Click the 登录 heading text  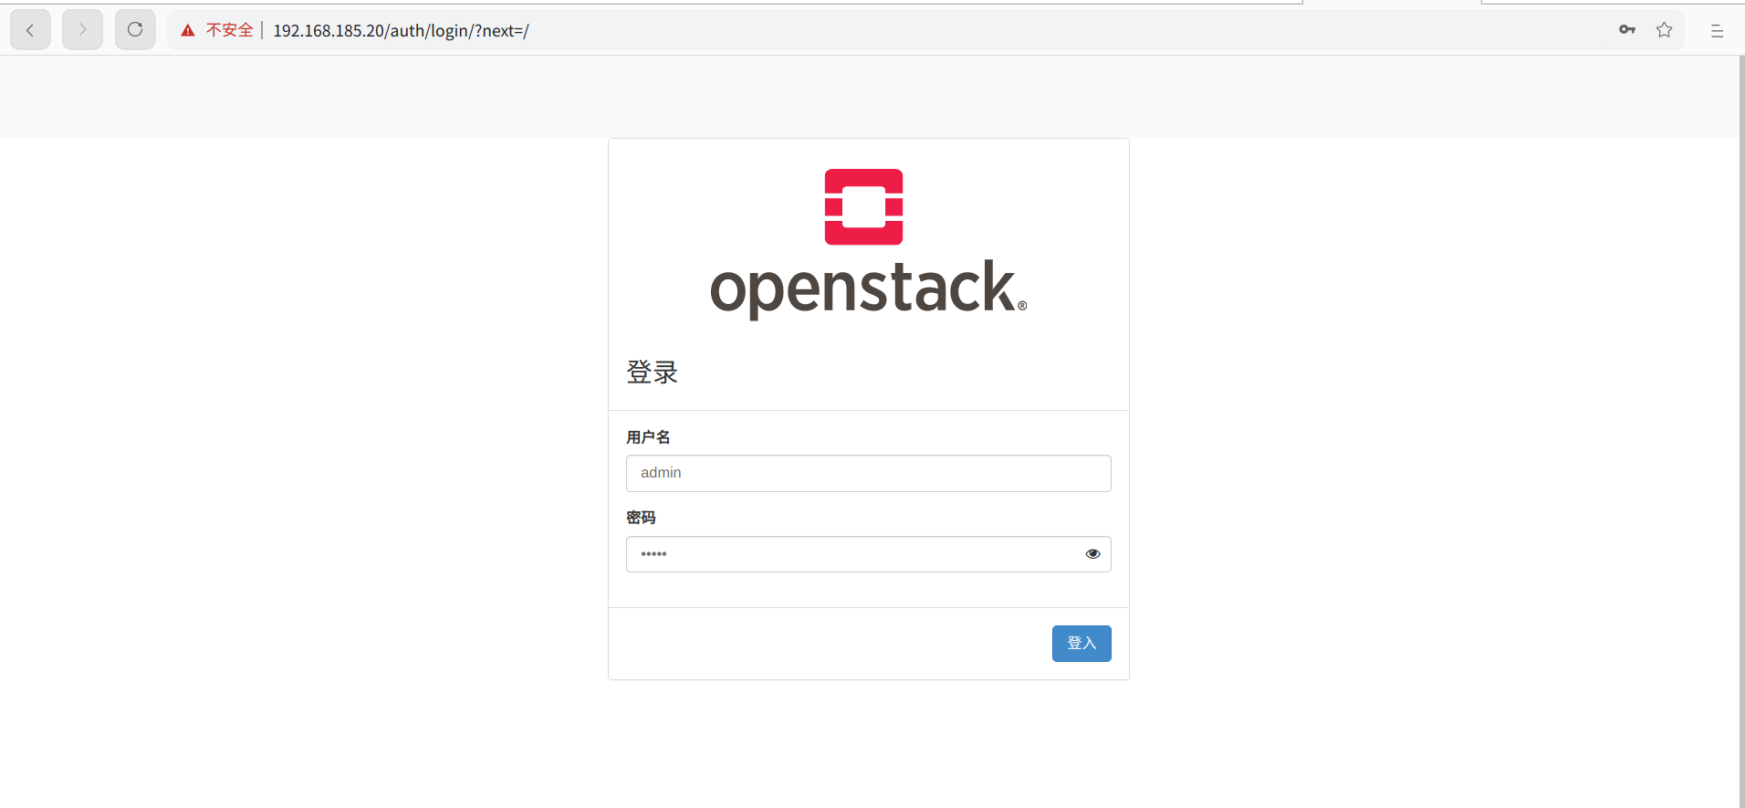point(652,373)
